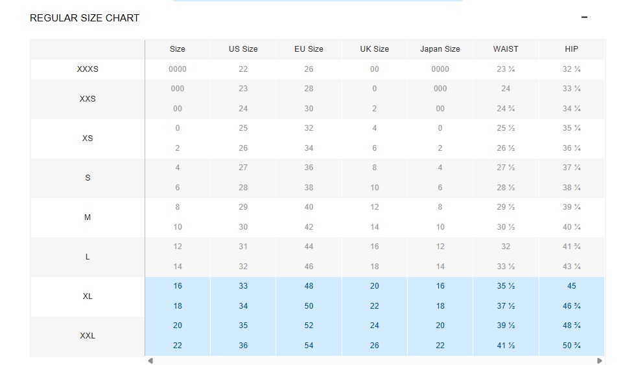The image size is (636, 365).
Task: Select the highlighted XL row label
Action: (x=88, y=296)
